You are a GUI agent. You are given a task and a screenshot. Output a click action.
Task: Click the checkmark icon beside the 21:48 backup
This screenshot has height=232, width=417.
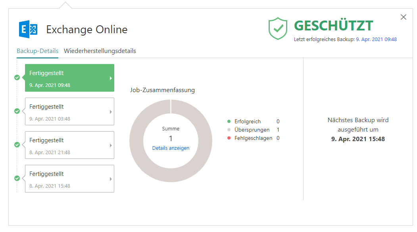17,145
